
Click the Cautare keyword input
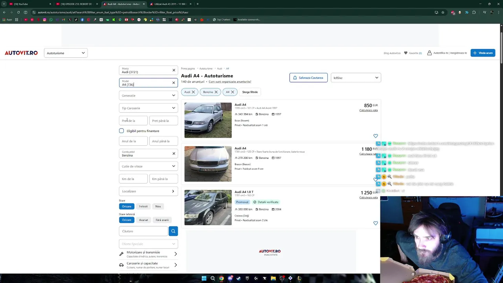tap(143, 231)
